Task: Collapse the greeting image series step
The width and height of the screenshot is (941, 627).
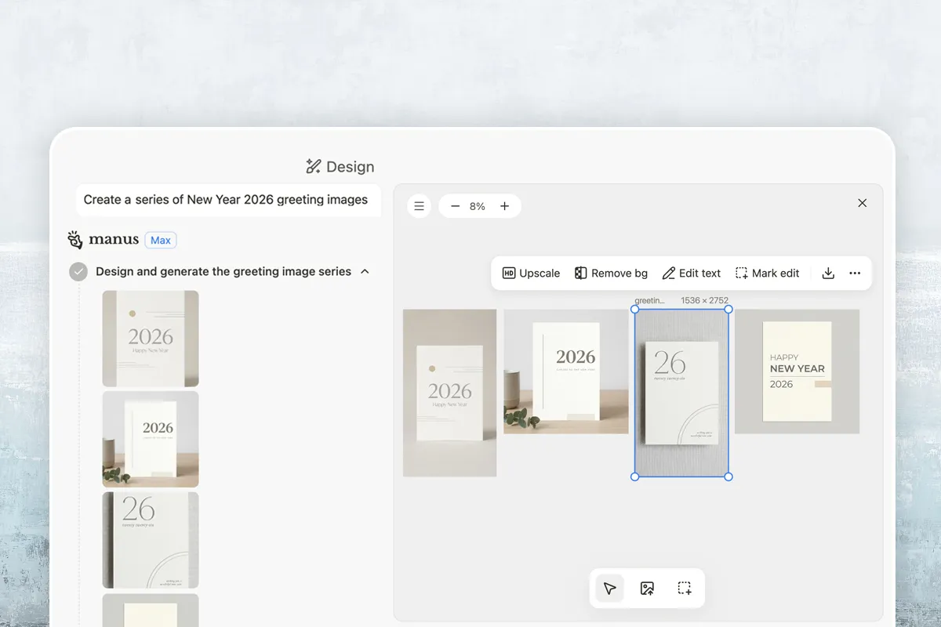Action: 365,271
